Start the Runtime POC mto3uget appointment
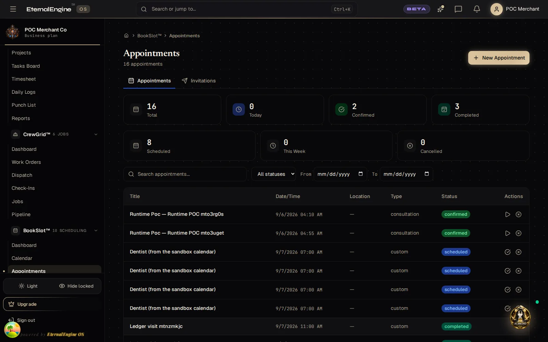 pyautogui.click(x=508, y=233)
